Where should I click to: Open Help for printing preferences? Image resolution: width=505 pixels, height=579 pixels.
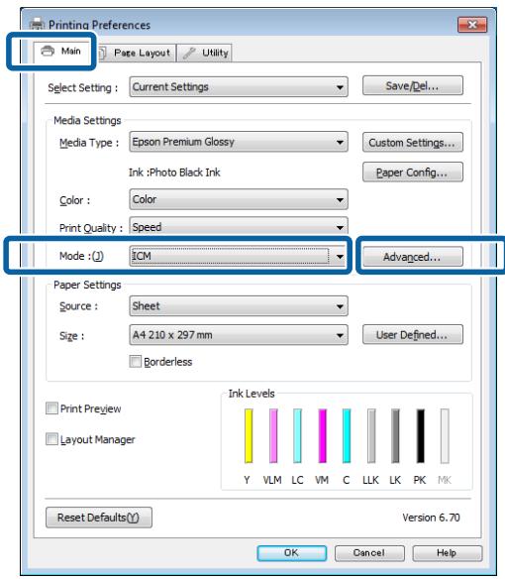coord(448,553)
